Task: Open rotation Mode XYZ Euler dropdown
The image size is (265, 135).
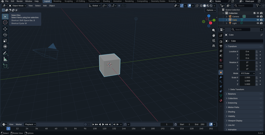Action: click(247, 73)
